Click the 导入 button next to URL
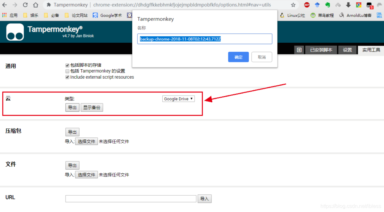The height and width of the screenshot is (212, 384). 204,199
